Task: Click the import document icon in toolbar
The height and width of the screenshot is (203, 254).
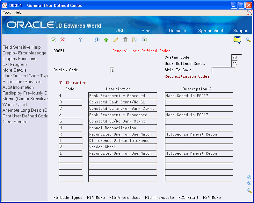Action: coord(134,40)
